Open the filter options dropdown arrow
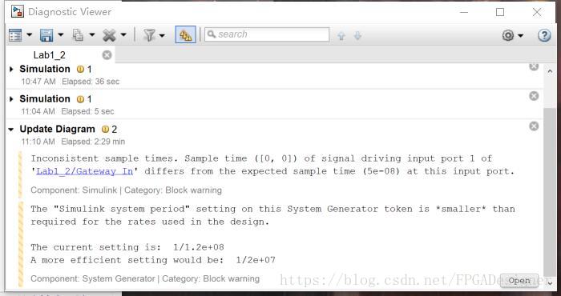Screen dimensions: 561x296 162,35
